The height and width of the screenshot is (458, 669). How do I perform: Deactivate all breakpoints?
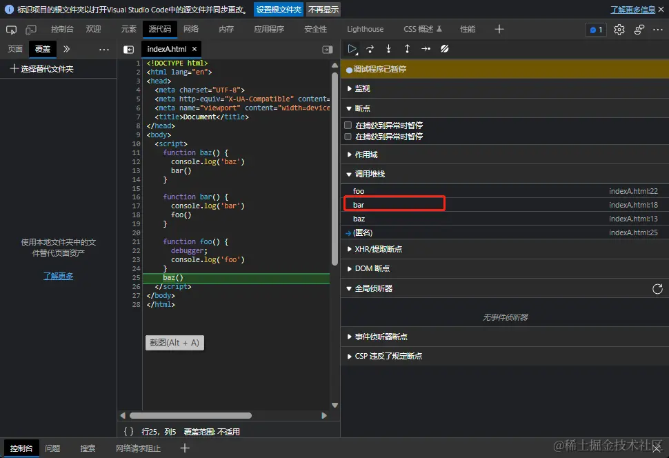[x=445, y=49]
